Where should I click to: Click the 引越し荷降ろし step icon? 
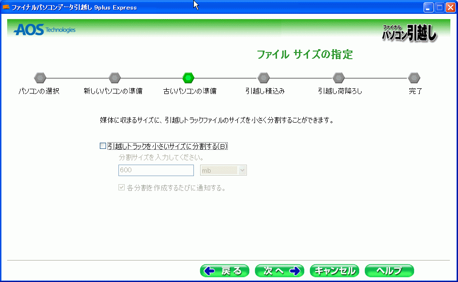(339, 77)
